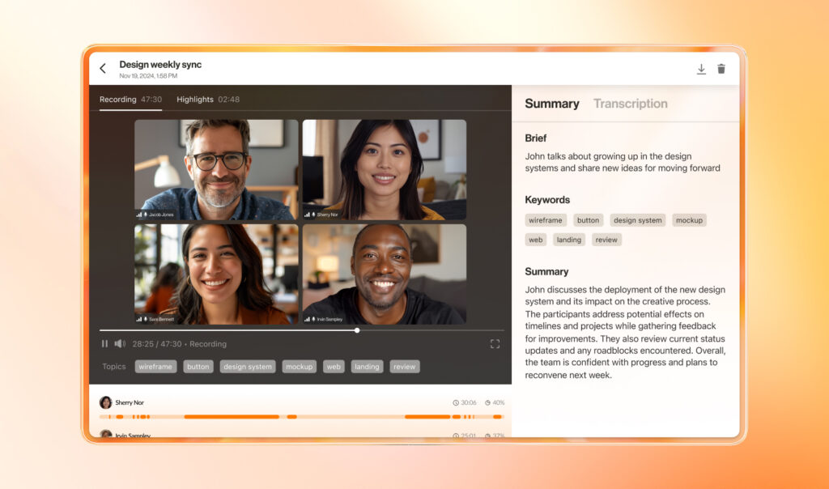Open the Transcription tab

630,104
